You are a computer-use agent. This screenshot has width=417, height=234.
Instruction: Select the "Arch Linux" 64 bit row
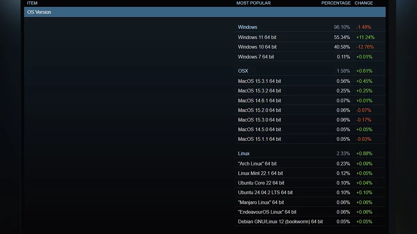(x=257, y=164)
